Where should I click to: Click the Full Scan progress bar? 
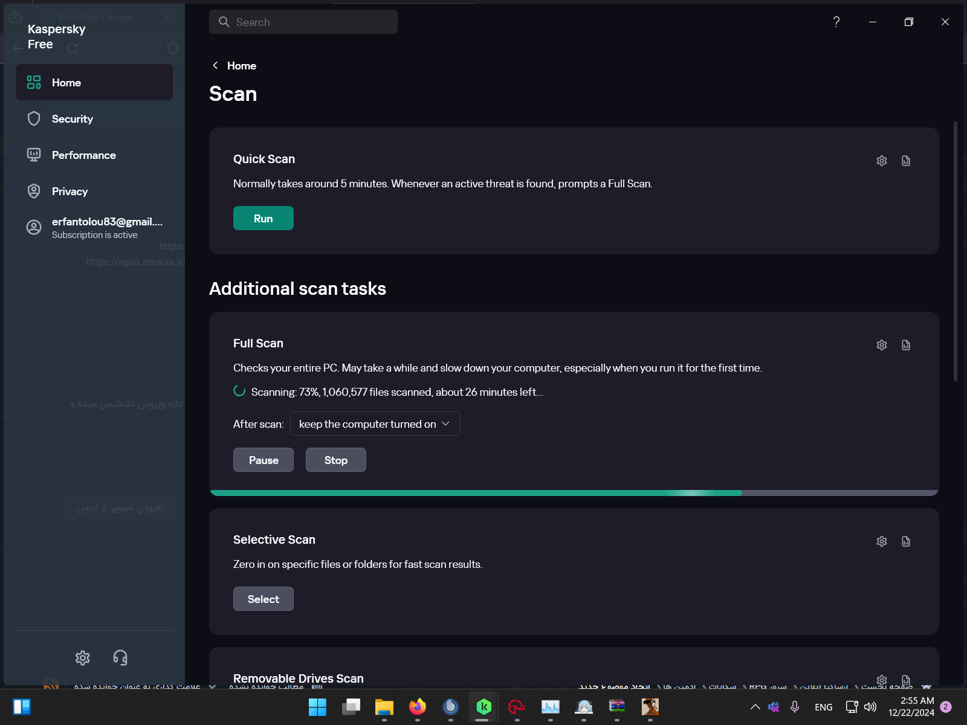tap(574, 493)
